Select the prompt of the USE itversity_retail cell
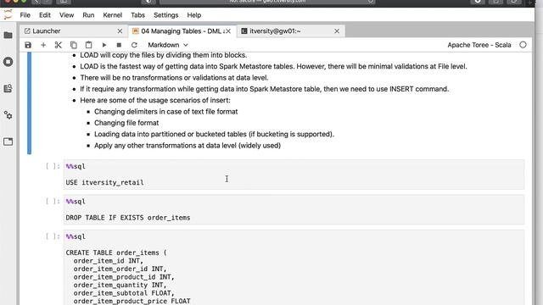The image size is (543, 305). pos(53,166)
